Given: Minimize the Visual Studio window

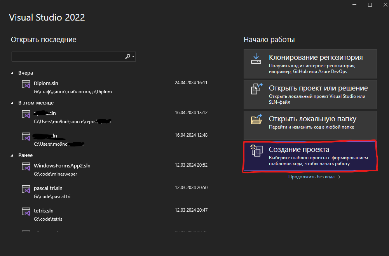Looking at the screenshot, I should [354, 5].
